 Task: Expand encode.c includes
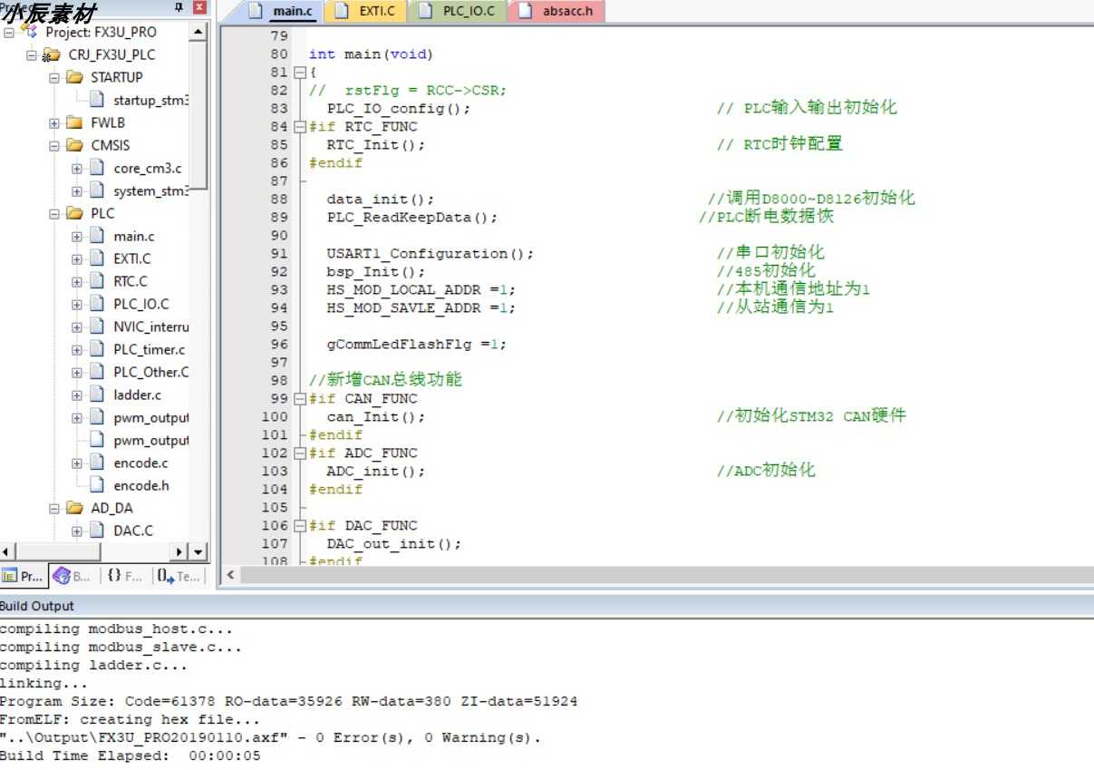pyautogui.click(x=77, y=463)
